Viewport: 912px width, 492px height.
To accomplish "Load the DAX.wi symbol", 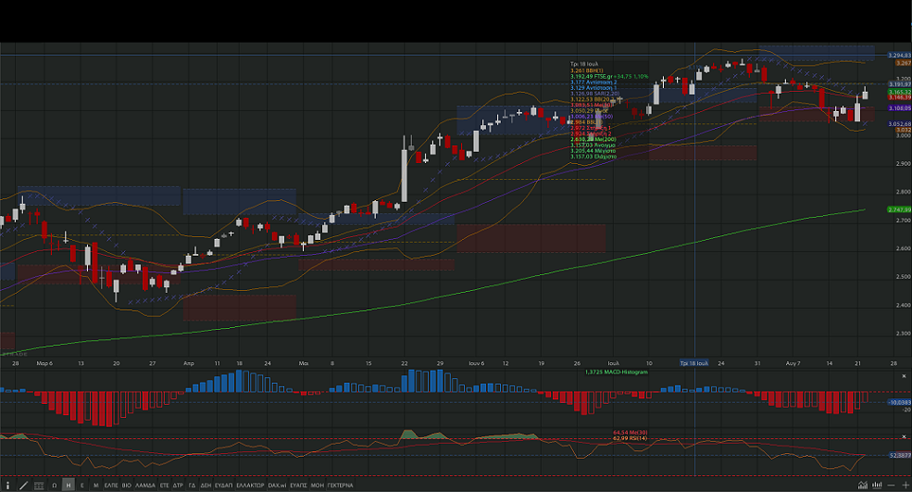I will pyautogui.click(x=277, y=485).
